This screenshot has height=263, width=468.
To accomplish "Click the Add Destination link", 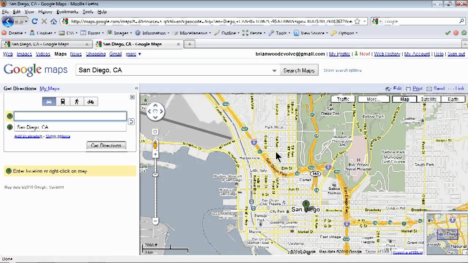I will point(28,136).
